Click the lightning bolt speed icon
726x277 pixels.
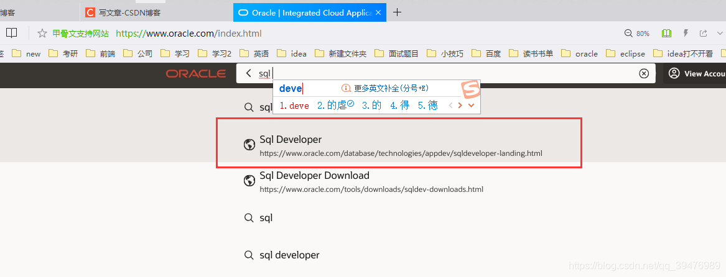tap(686, 34)
